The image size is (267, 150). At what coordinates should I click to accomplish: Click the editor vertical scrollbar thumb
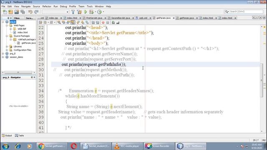coord(262,80)
